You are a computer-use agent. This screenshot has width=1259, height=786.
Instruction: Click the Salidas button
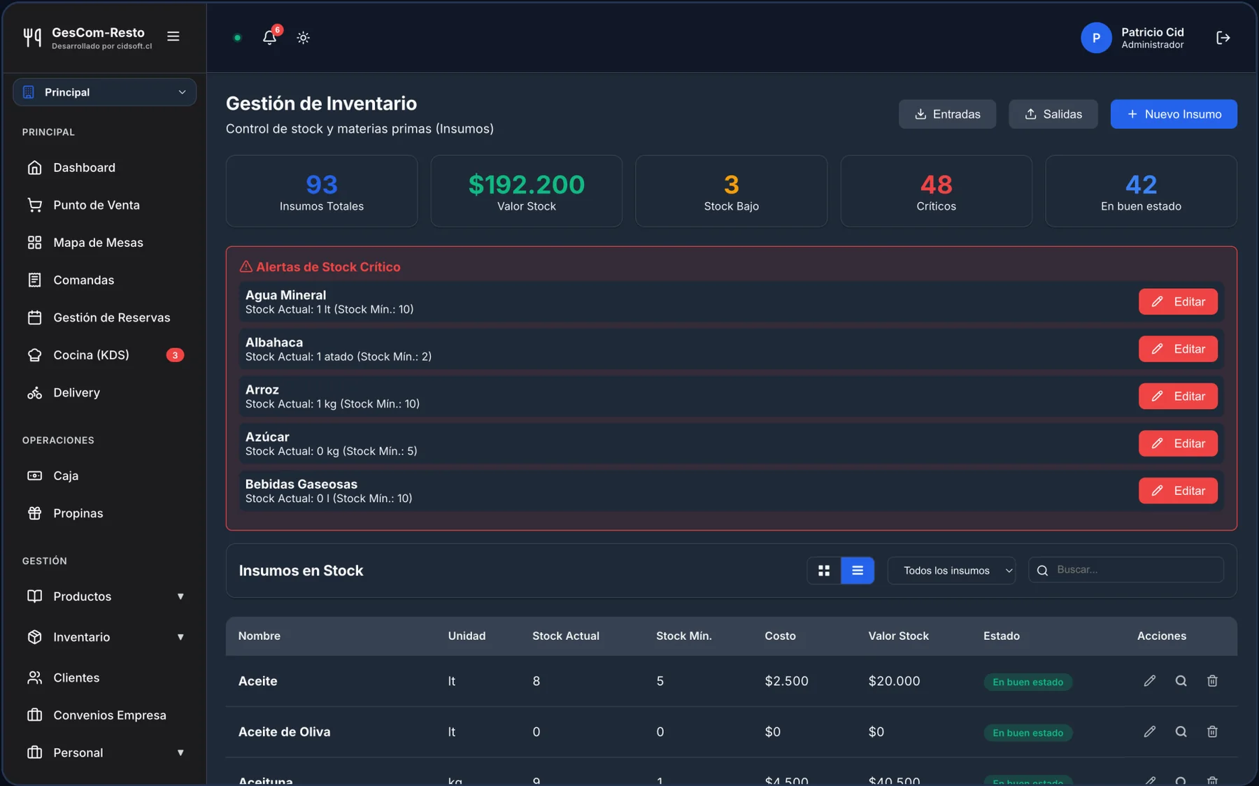[1053, 114]
